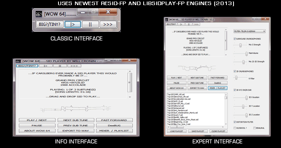Select Auf_Wiedersehen_Monty.sid in playlist

[182, 113]
